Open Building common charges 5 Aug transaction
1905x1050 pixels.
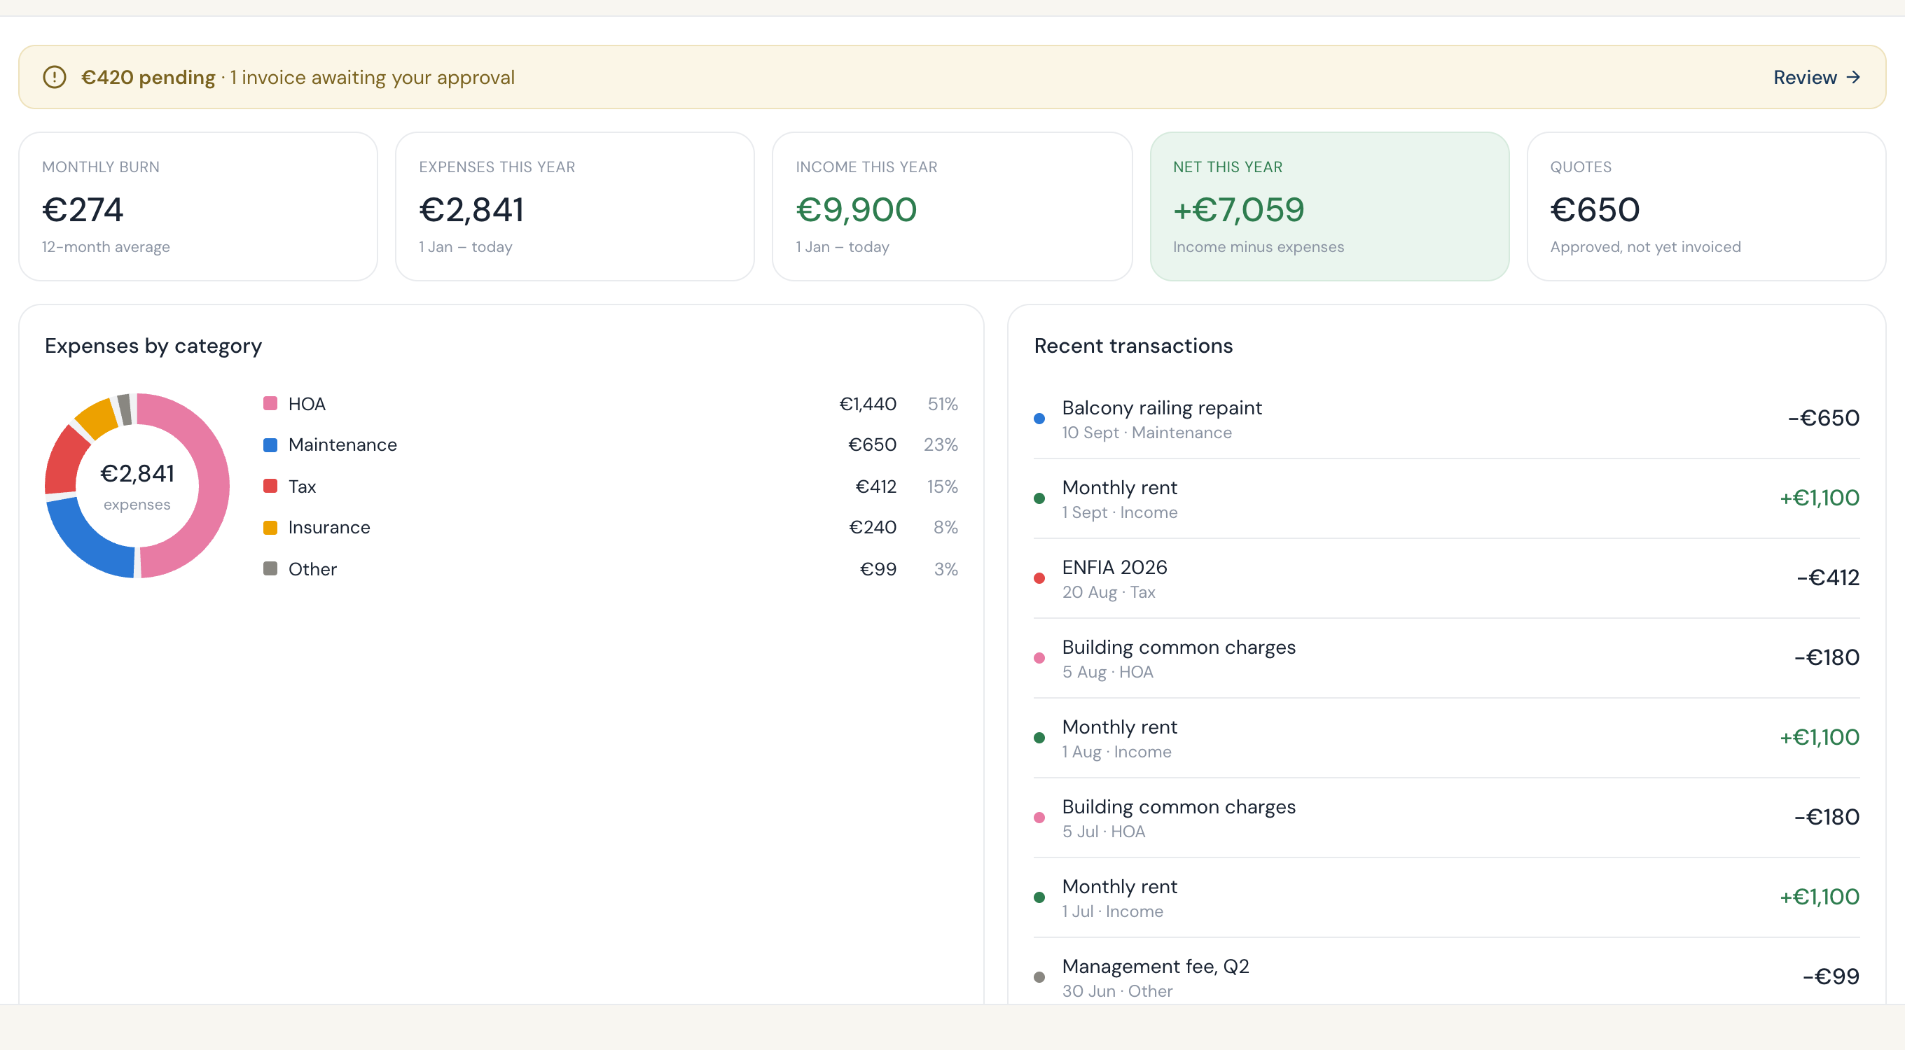point(1446,657)
